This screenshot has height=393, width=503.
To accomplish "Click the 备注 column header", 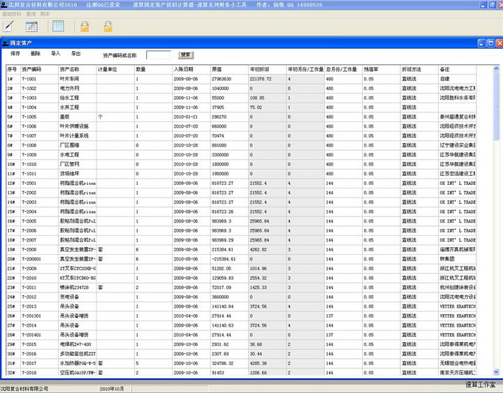I will pyautogui.click(x=457, y=69).
